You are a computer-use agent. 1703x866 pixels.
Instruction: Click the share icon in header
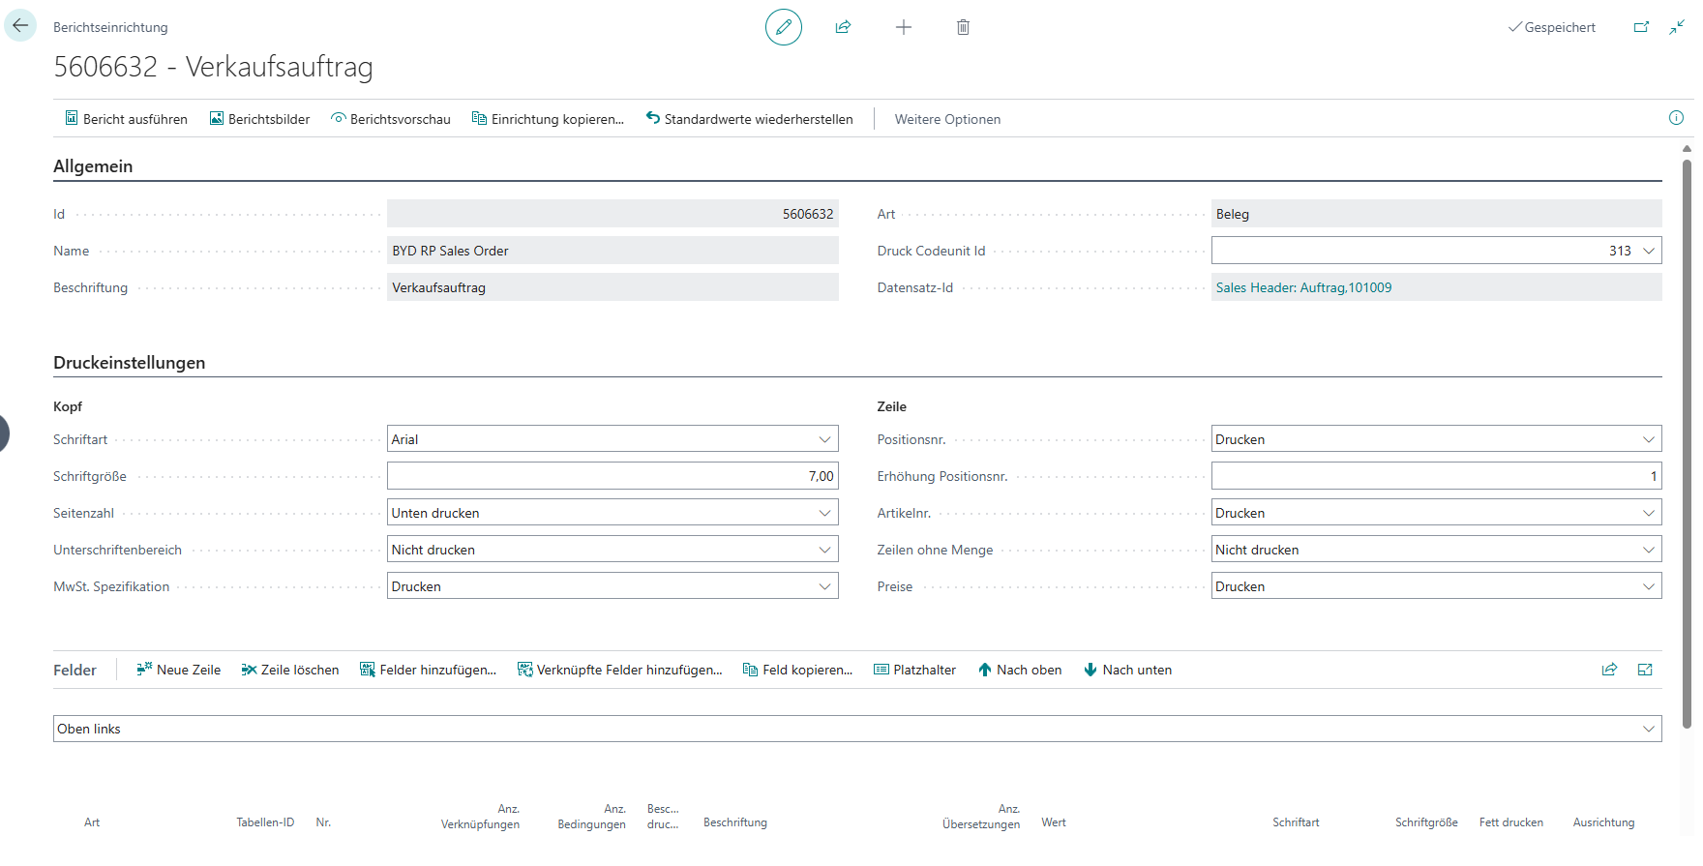[843, 27]
